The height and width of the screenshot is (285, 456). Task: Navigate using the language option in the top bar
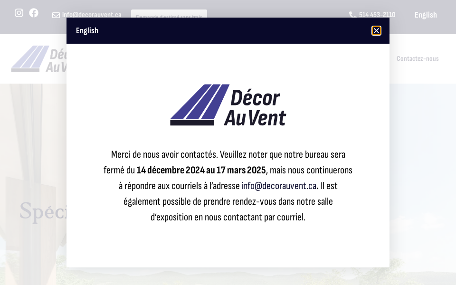(x=426, y=15)
